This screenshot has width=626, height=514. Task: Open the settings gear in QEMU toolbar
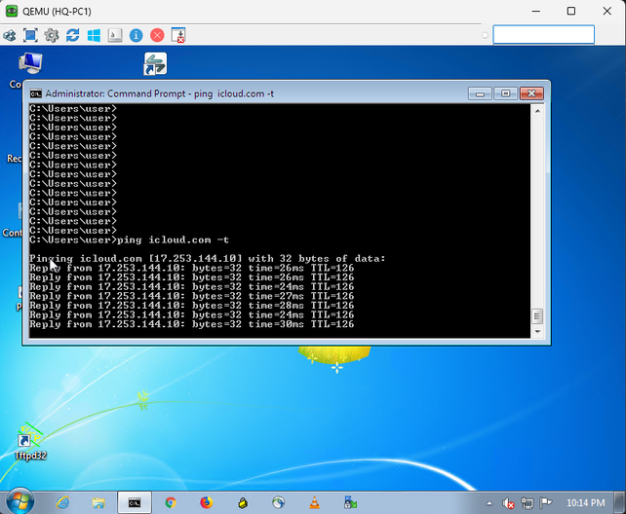tap(52, 35)
